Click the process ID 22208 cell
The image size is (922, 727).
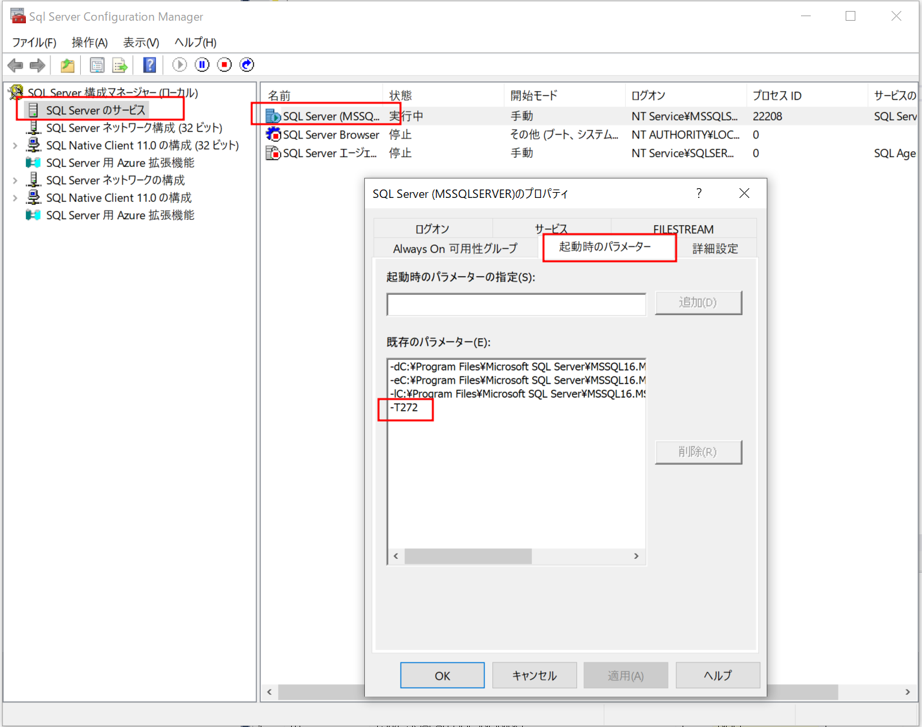click(x=767, y=116)
